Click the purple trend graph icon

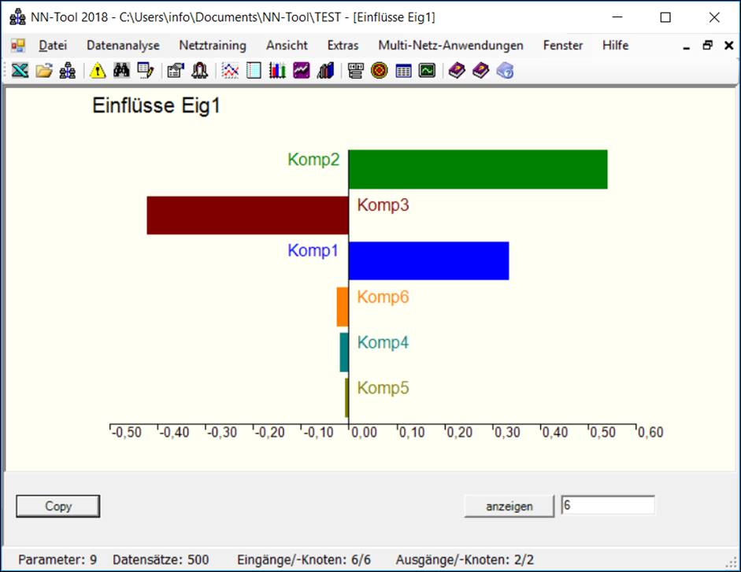point(301,71)
